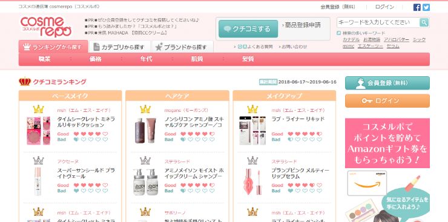Image resolution: width=448 pixels, height=222 pixels.
Task: Click bronze rank 3 crown in ベースメイク
Action: [x=38, y=212]
